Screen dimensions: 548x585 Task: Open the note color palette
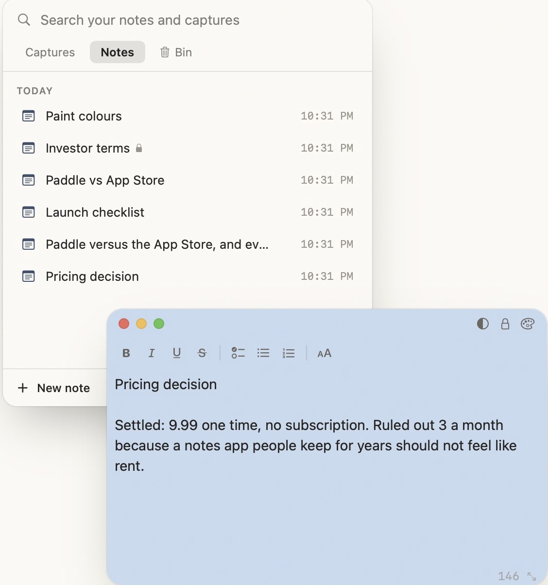pos(528,324)
